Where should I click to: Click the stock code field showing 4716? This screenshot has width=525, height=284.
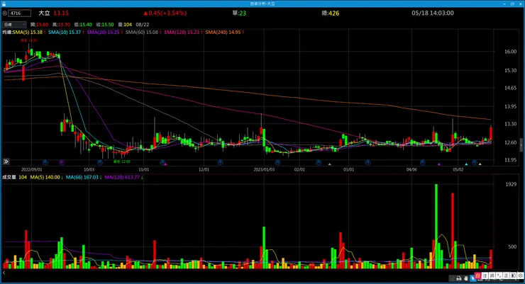click(x=20, y=13)
